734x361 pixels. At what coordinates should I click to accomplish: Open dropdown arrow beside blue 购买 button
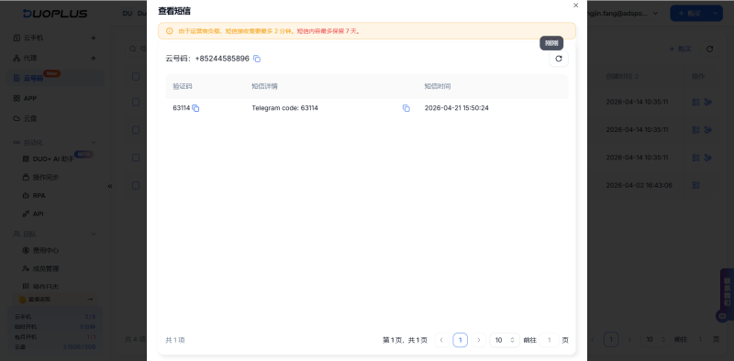[x=716, y=14]
